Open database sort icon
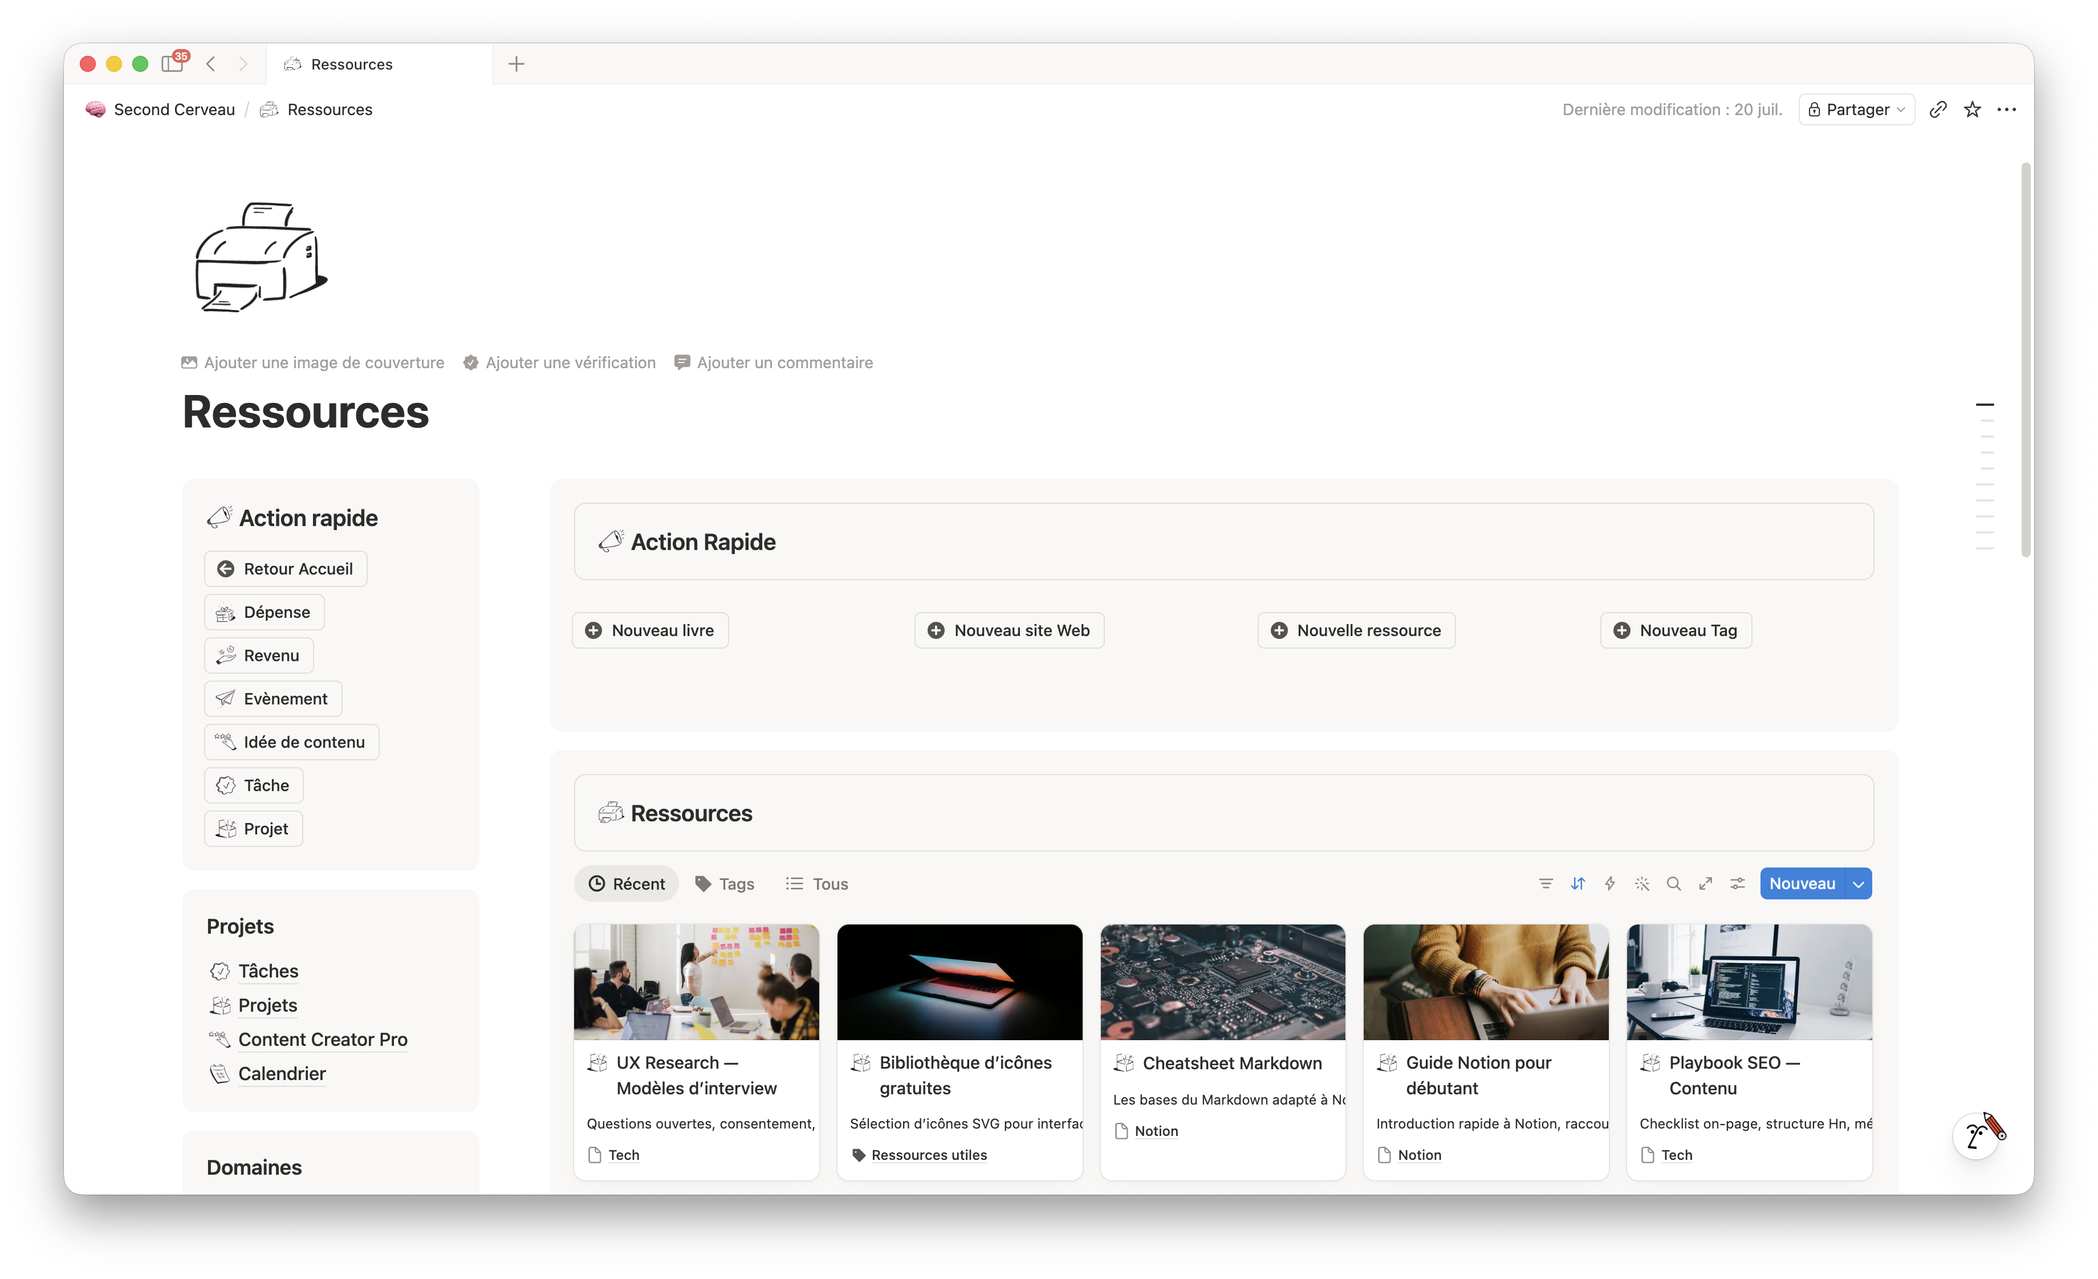This screenshot has height=1279, width=2098. point(1577,884)
